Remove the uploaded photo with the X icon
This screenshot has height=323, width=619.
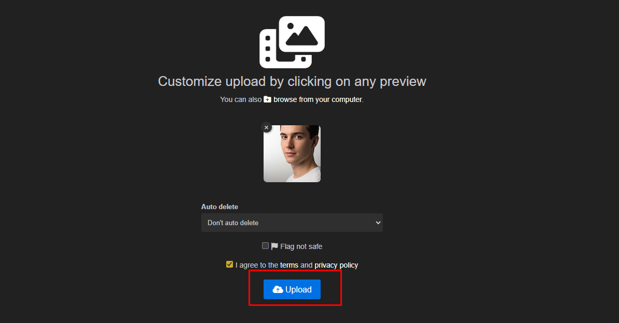266,127
